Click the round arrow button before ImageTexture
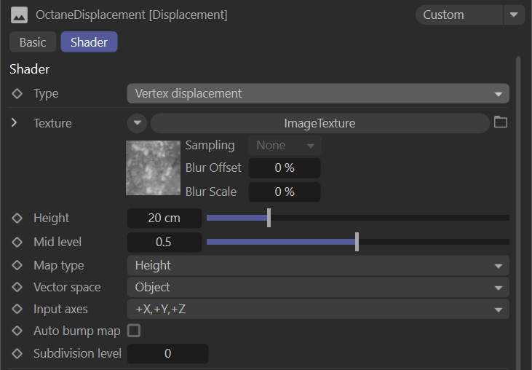The height and width of the screenshot is (370, 532). (x=138, y=123)
